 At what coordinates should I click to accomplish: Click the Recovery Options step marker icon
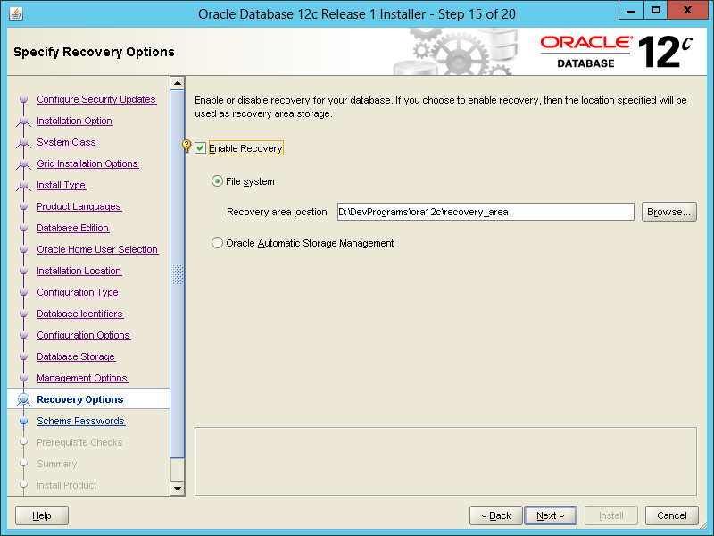24,399
